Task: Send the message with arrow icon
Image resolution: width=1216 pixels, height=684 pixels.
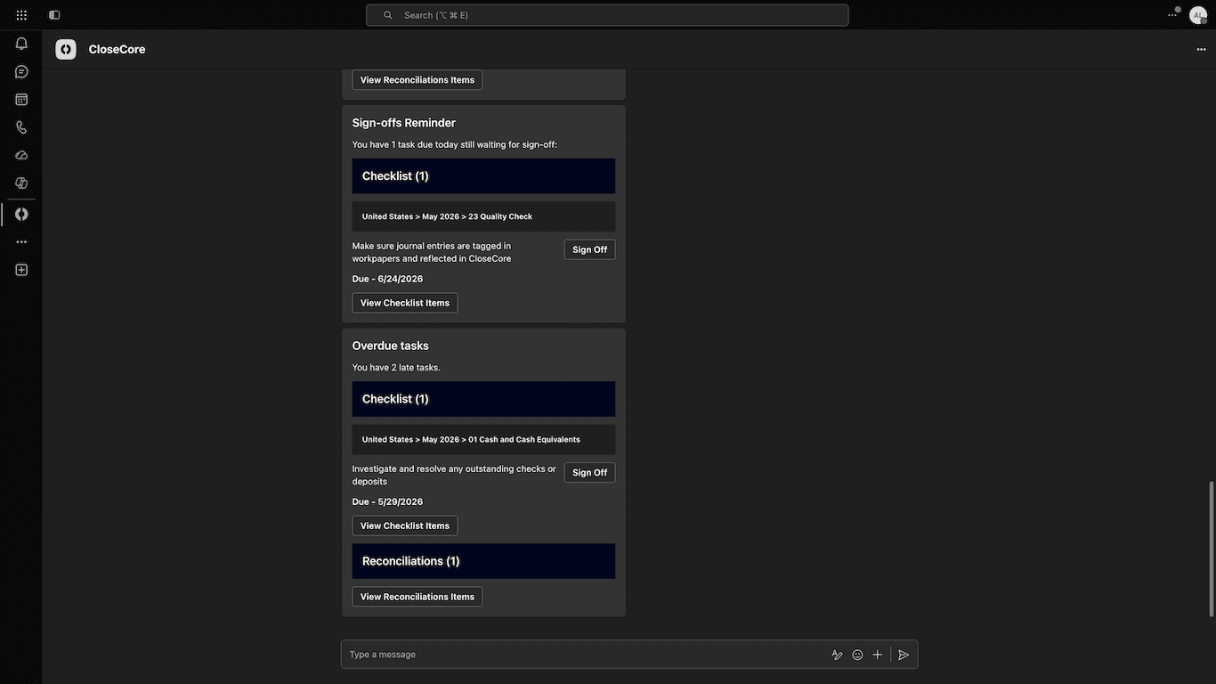Action: pos(904,655)
